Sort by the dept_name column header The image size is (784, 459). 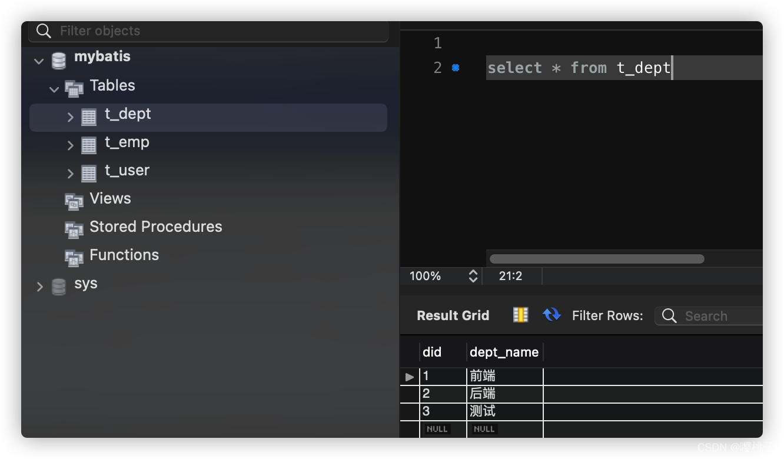pyautogui.click(x=504, y=352)
